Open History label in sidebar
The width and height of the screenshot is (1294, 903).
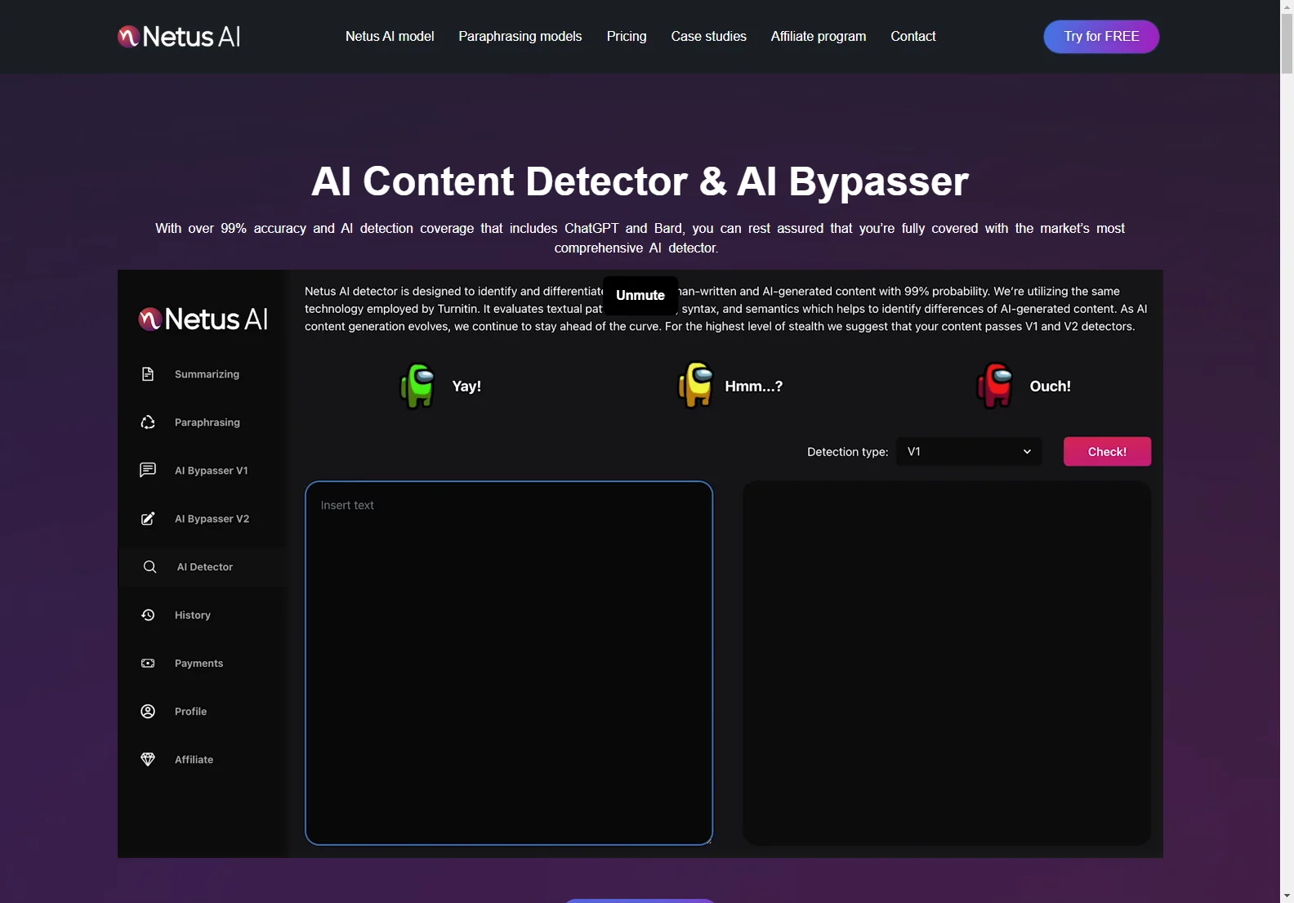coord(193,615)
